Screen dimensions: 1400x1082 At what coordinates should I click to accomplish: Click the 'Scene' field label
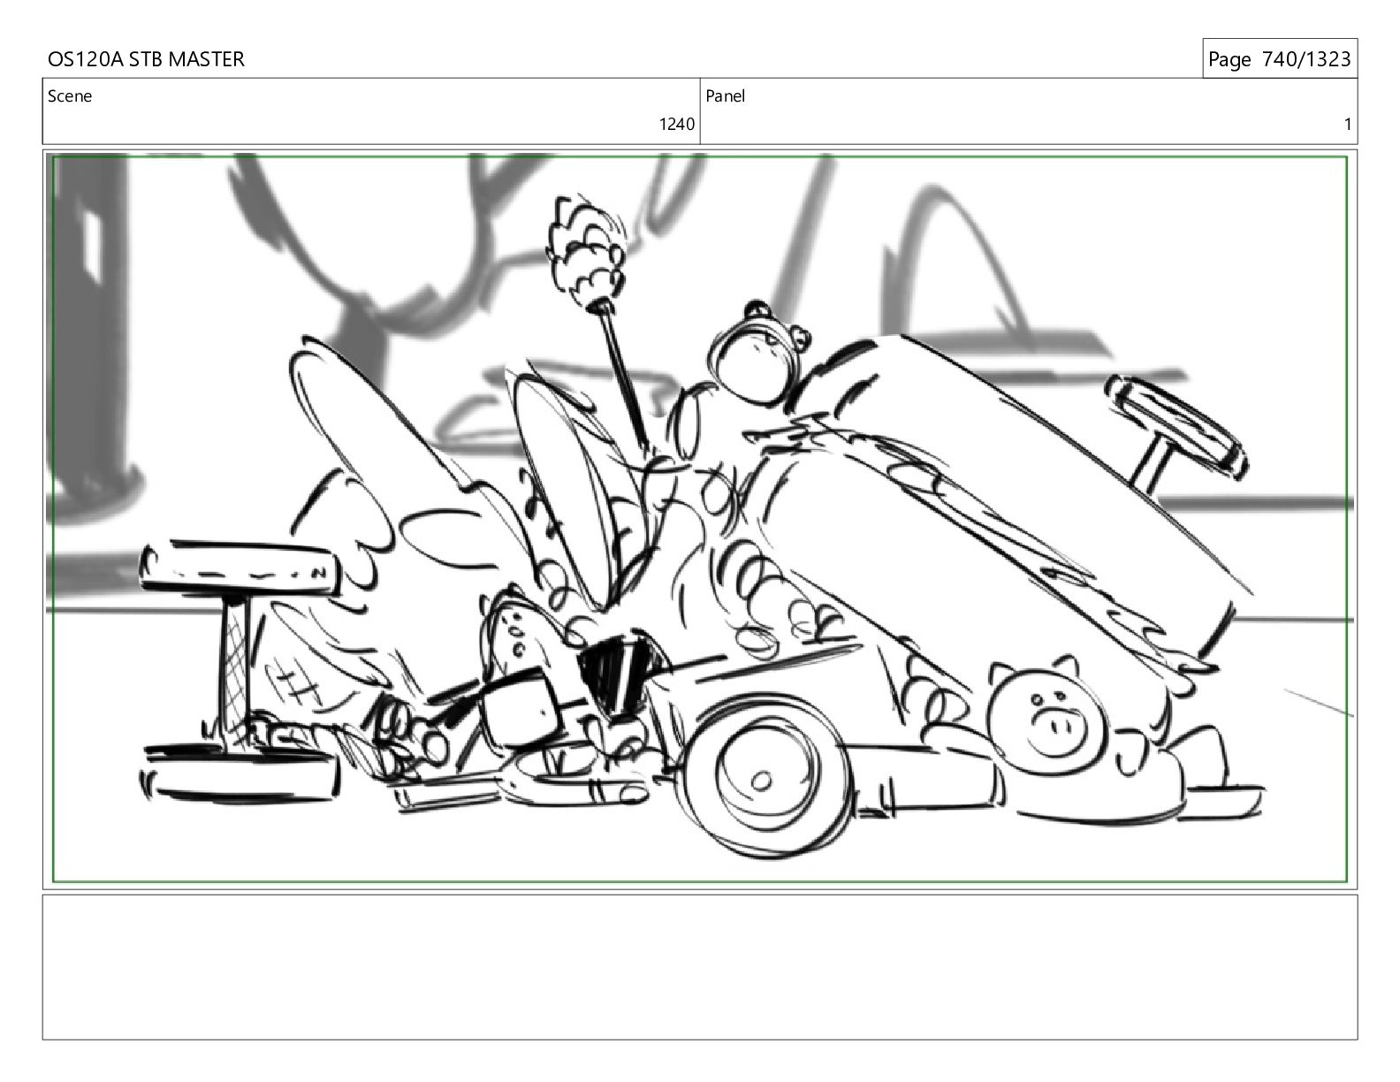point(70,96)
